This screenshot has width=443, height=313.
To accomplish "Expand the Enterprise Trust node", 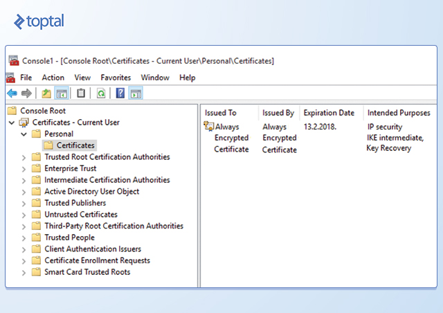I will (24, 169).
